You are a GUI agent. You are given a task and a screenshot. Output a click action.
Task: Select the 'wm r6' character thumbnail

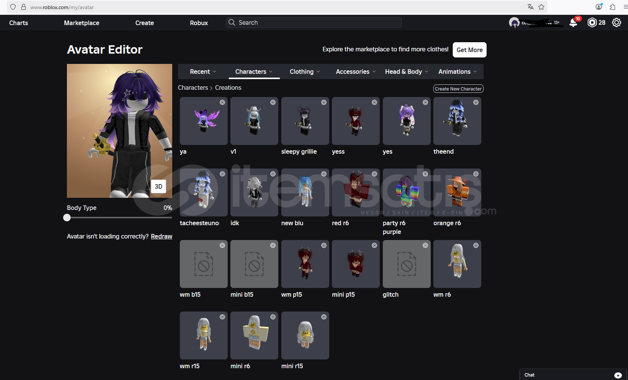457,264
